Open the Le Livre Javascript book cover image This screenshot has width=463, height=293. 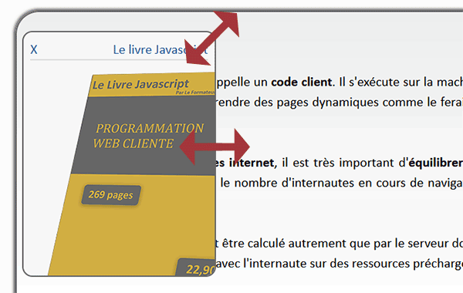(x=132, y=174)
